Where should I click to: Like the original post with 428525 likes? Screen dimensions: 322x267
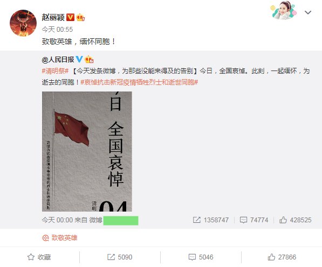click(296, 220)
